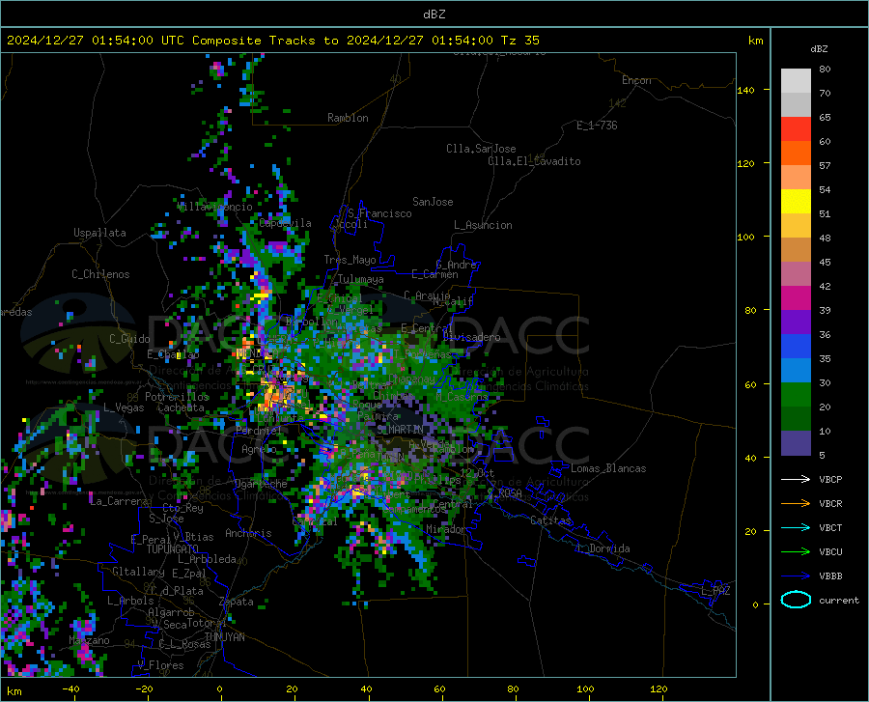Click the Manzano place label
This screenshot has width=869, height=702.
pyautogui.click(x=89, y=640)
